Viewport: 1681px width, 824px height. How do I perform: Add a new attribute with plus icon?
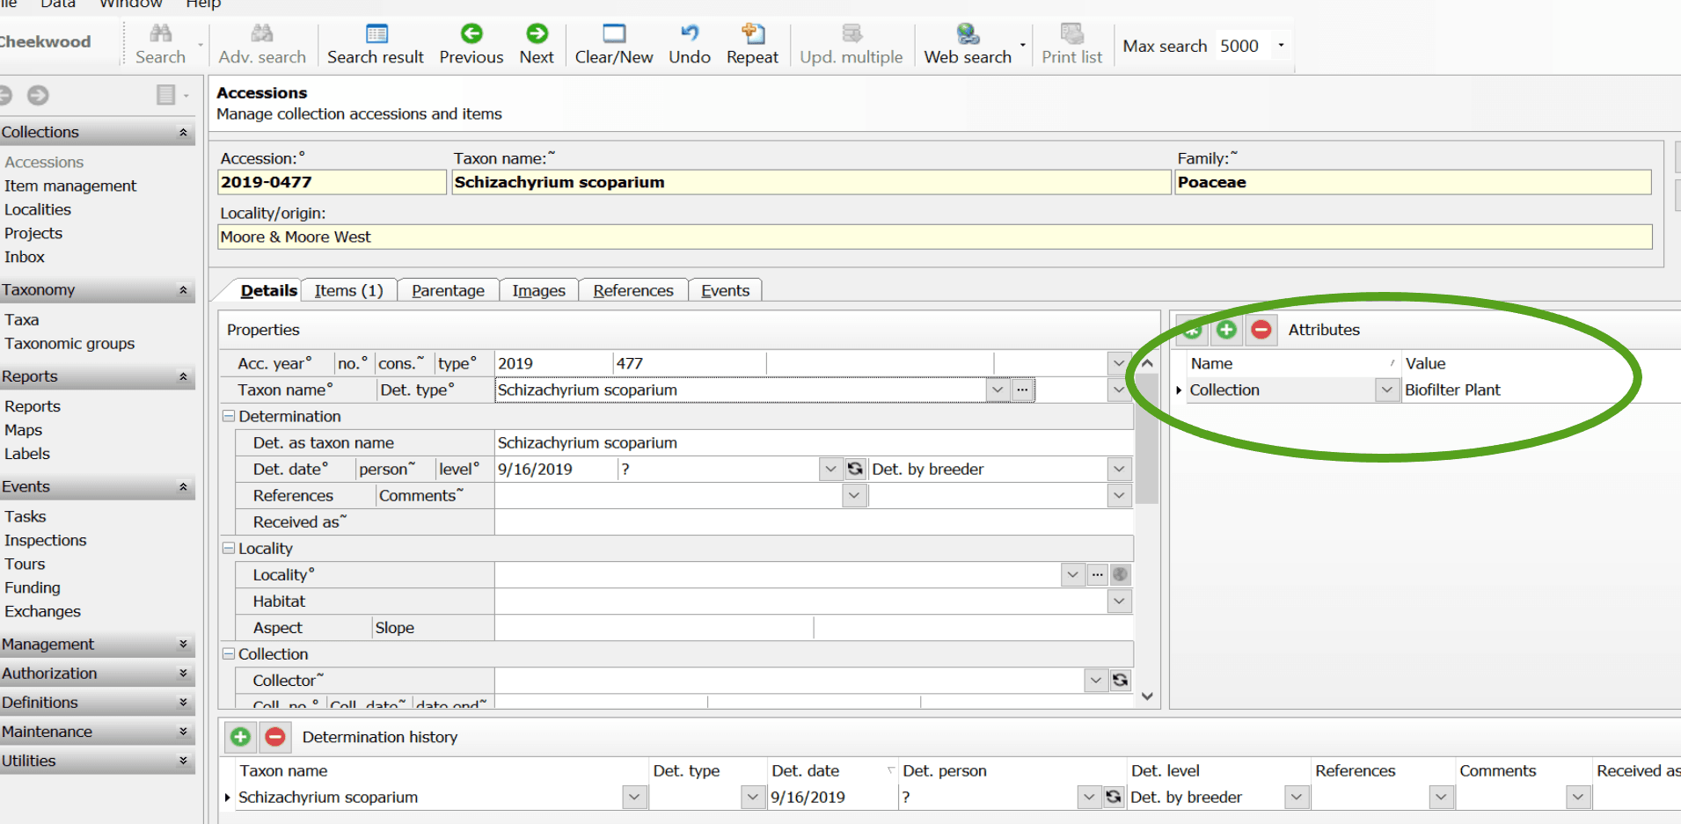tap(1226, 330)
